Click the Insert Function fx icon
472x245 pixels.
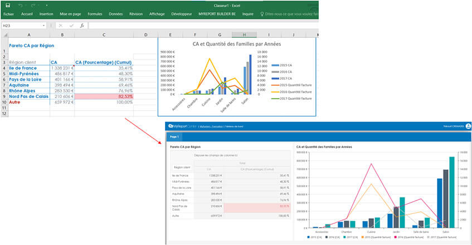pyautogui.click(x=82, y=26)
